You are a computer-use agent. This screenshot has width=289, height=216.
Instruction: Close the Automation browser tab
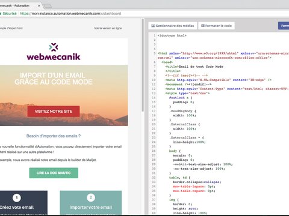click(x=39, y=5)
